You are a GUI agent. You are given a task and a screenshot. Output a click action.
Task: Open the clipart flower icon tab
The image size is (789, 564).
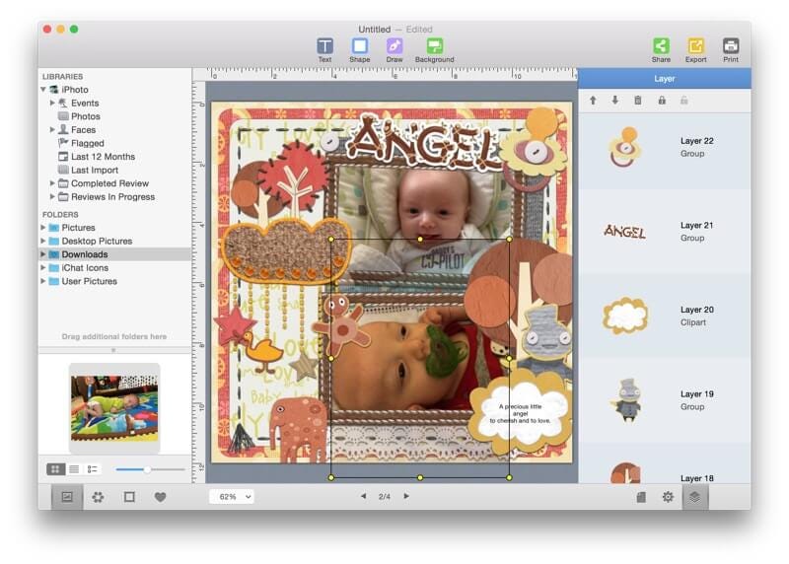pyautogui.click(x=98, y=497)
